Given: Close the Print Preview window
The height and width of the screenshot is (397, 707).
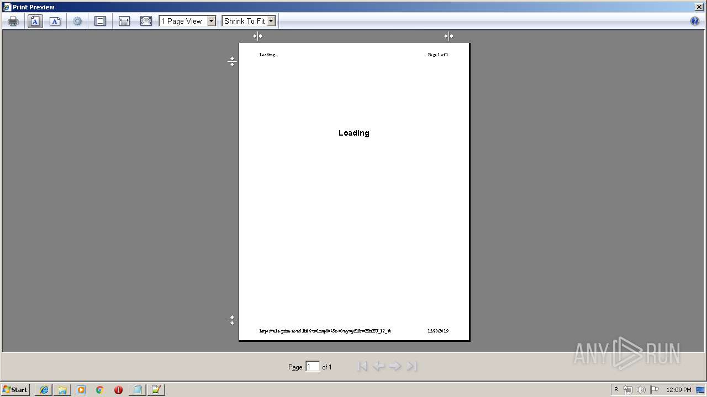Looking at the screenshot, I should point(699,7).
